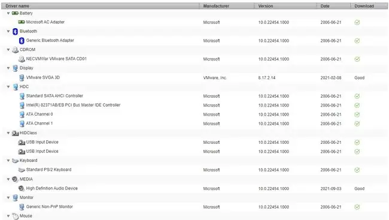Click the MEDIA category speaker icon
Screen dimensions: 389x220
15,179
